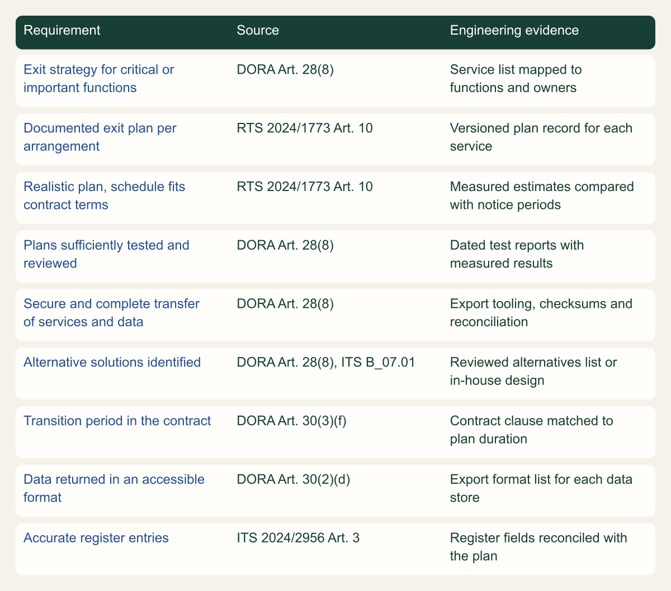
Task: Open 'Data returned in an accessible format' link
Action: (x=114, y=488)
